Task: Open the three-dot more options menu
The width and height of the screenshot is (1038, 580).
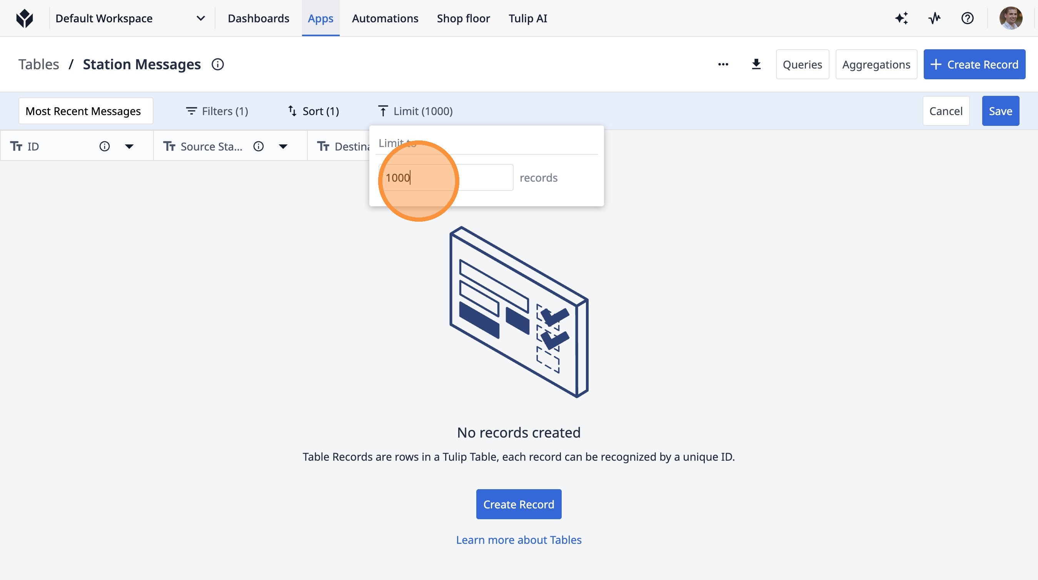Action: (723, 65)
